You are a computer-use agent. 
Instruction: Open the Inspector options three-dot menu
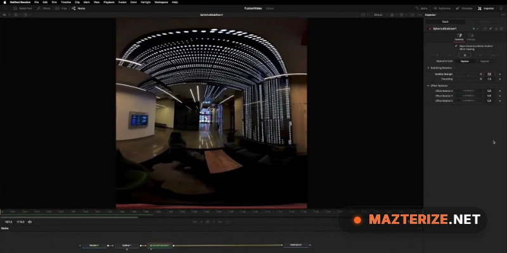coord(502,15)
